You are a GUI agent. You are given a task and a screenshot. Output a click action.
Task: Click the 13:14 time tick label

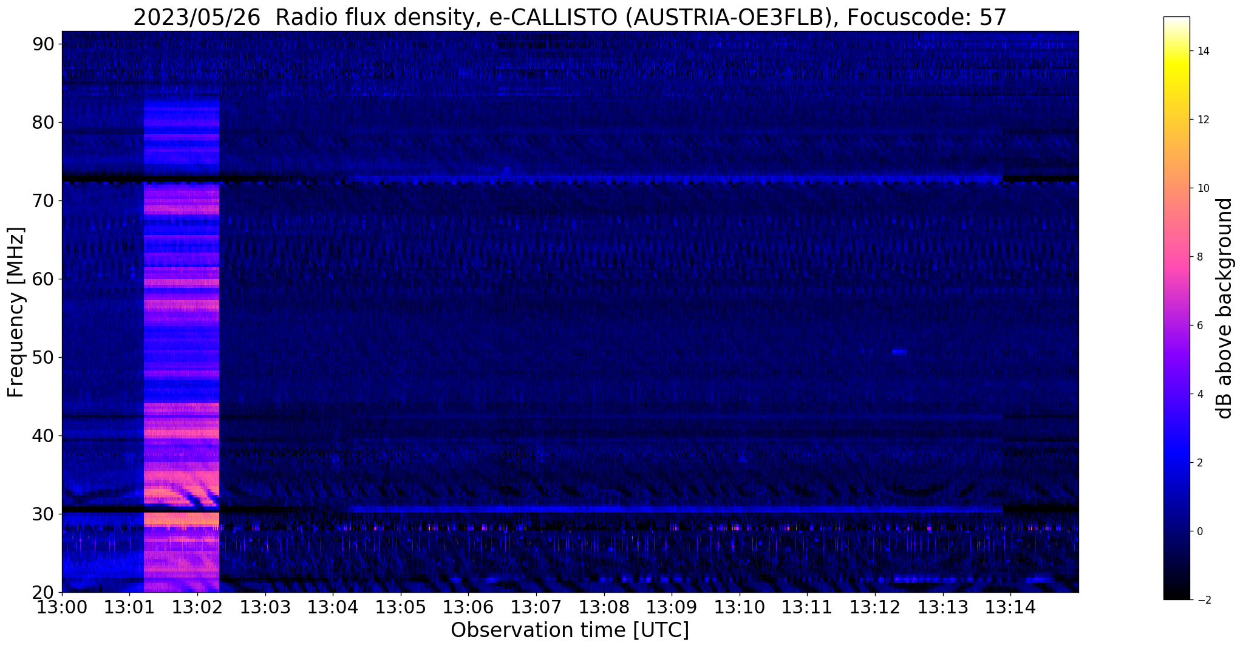(x=1010, y=607)
